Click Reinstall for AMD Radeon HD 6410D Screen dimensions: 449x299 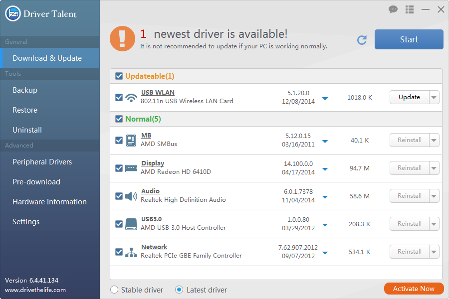click(x=410, y=168)
